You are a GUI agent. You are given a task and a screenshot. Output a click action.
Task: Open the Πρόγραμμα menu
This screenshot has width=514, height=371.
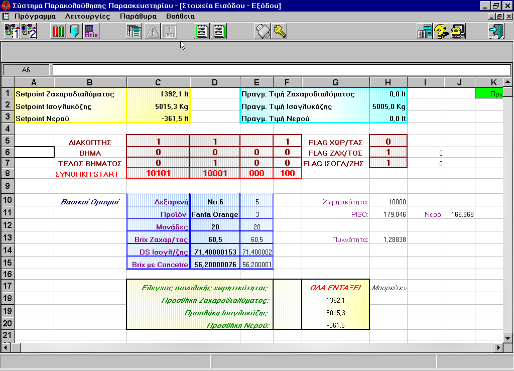click(35, 16)
